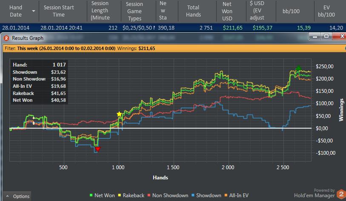
Task: Click the Rakeback legend label
Action: point(134,195)
